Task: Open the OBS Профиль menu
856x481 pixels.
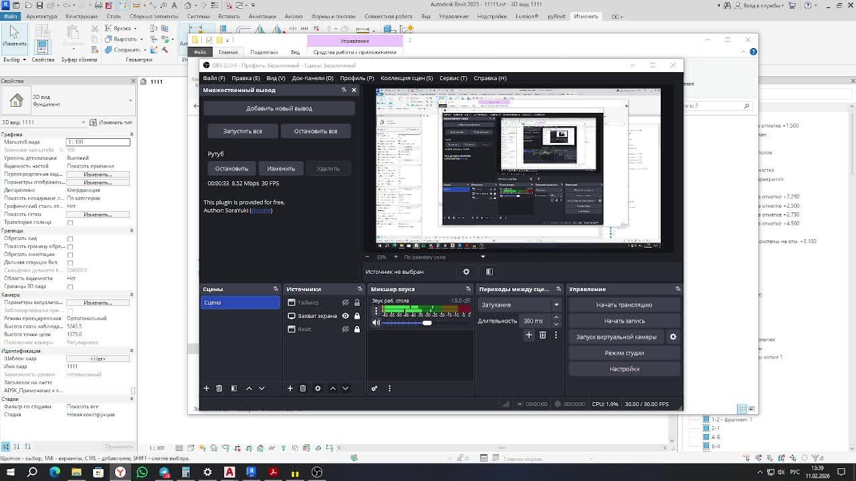Action: [x=356, y=78]
